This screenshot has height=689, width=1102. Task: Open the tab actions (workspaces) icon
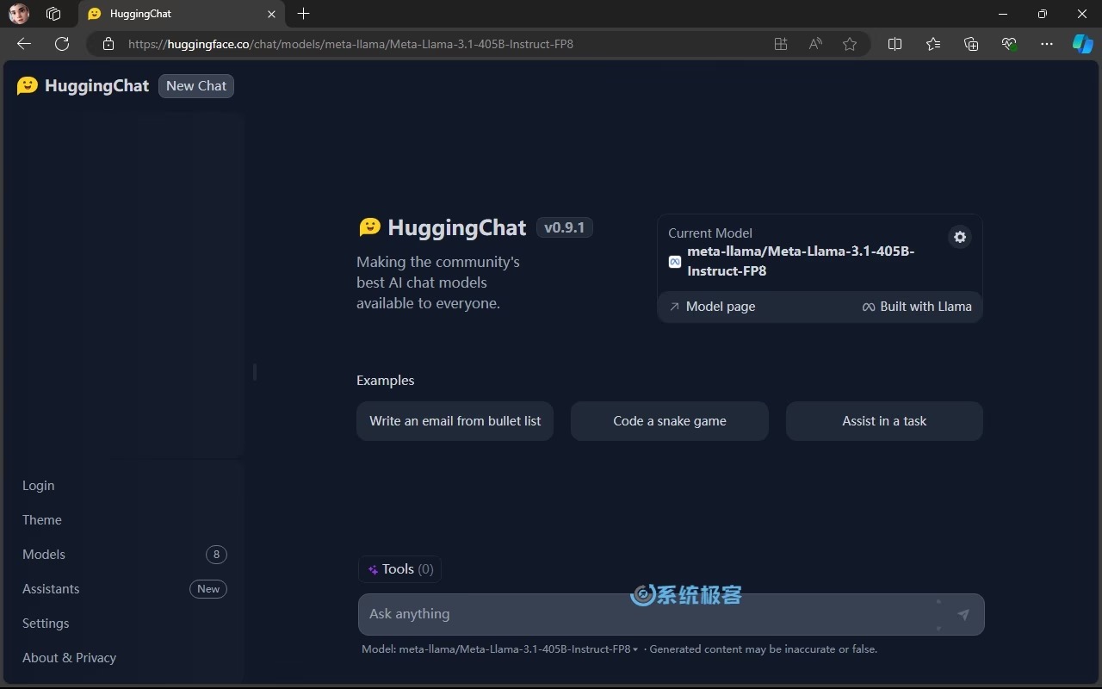[53, 14]
